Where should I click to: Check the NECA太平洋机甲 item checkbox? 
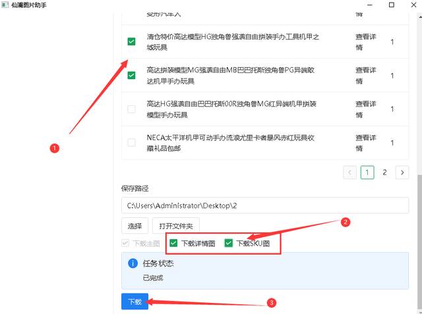tap(131, 142)
